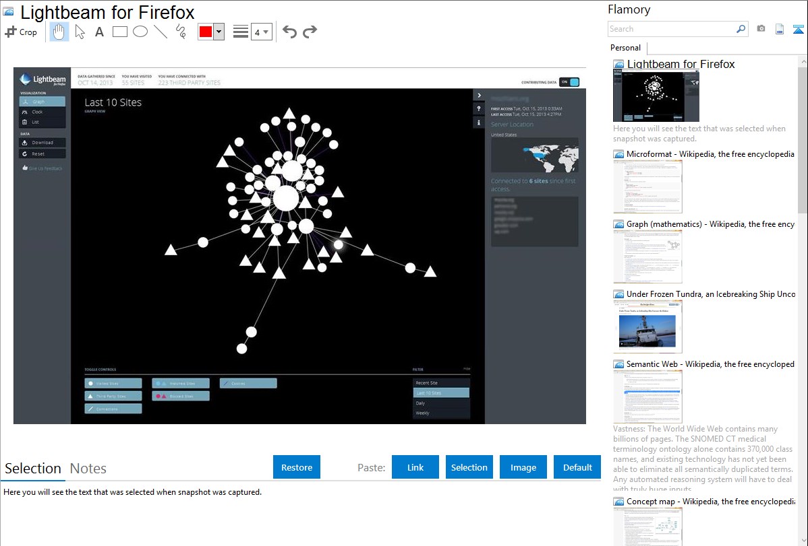Click scrollbar down arrow in snapshot list

pos(803,540)
